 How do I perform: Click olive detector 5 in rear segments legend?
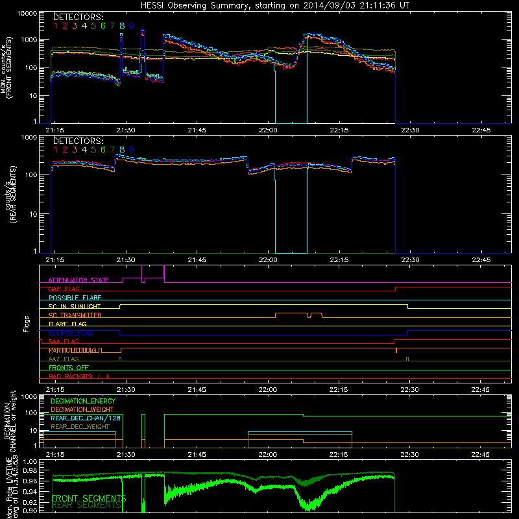point(93,150)
